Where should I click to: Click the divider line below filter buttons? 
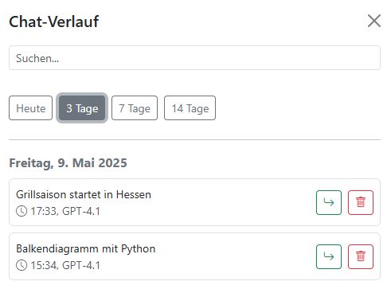(x=194, y=139)
